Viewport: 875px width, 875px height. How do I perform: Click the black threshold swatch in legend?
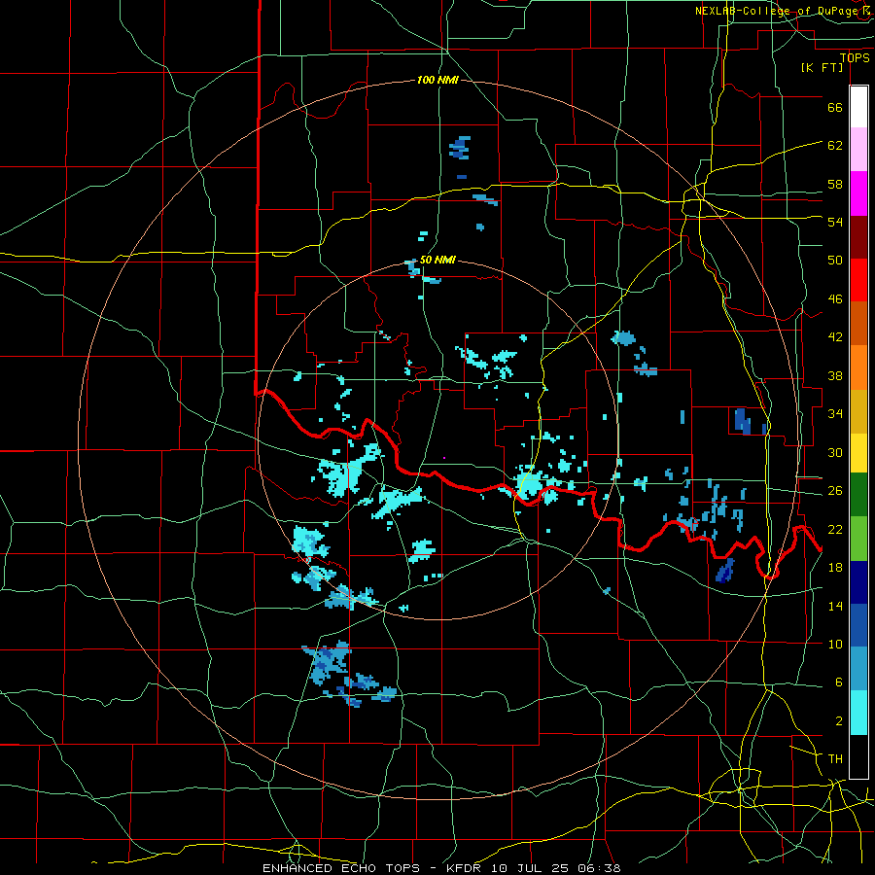[858, 756]
